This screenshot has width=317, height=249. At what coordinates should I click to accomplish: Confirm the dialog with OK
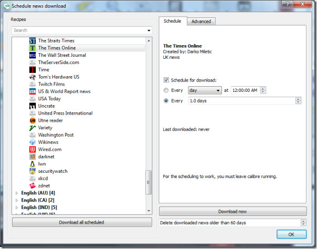[291, 234]
